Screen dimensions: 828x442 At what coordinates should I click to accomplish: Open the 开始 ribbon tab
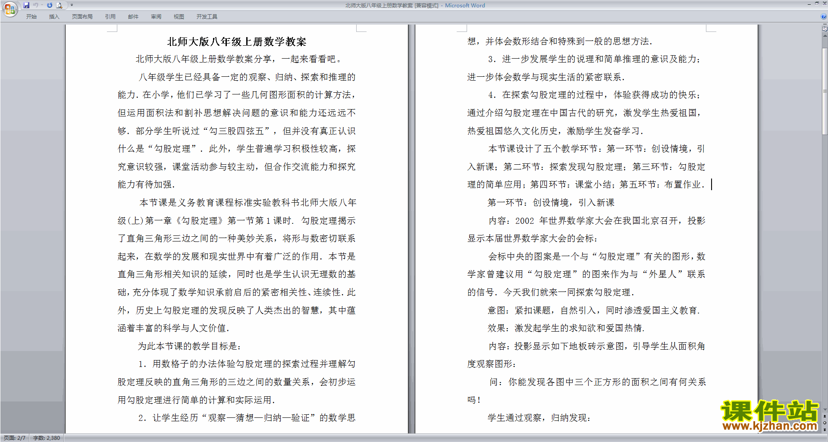point(31,16)
